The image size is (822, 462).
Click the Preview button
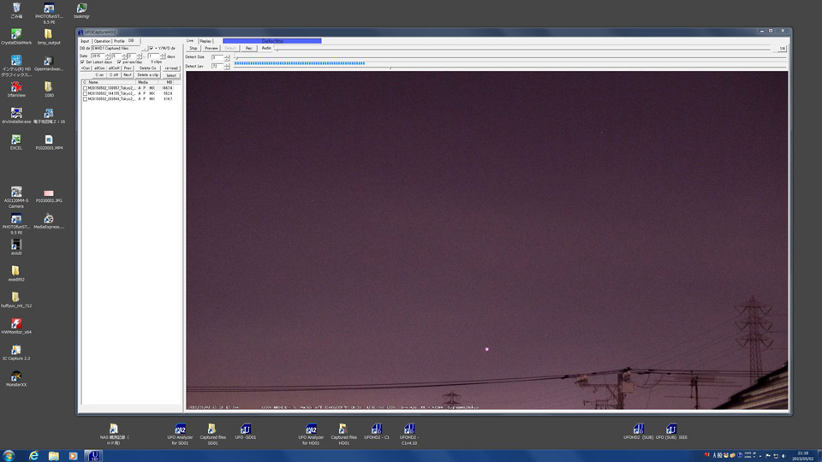click(211, 48)
